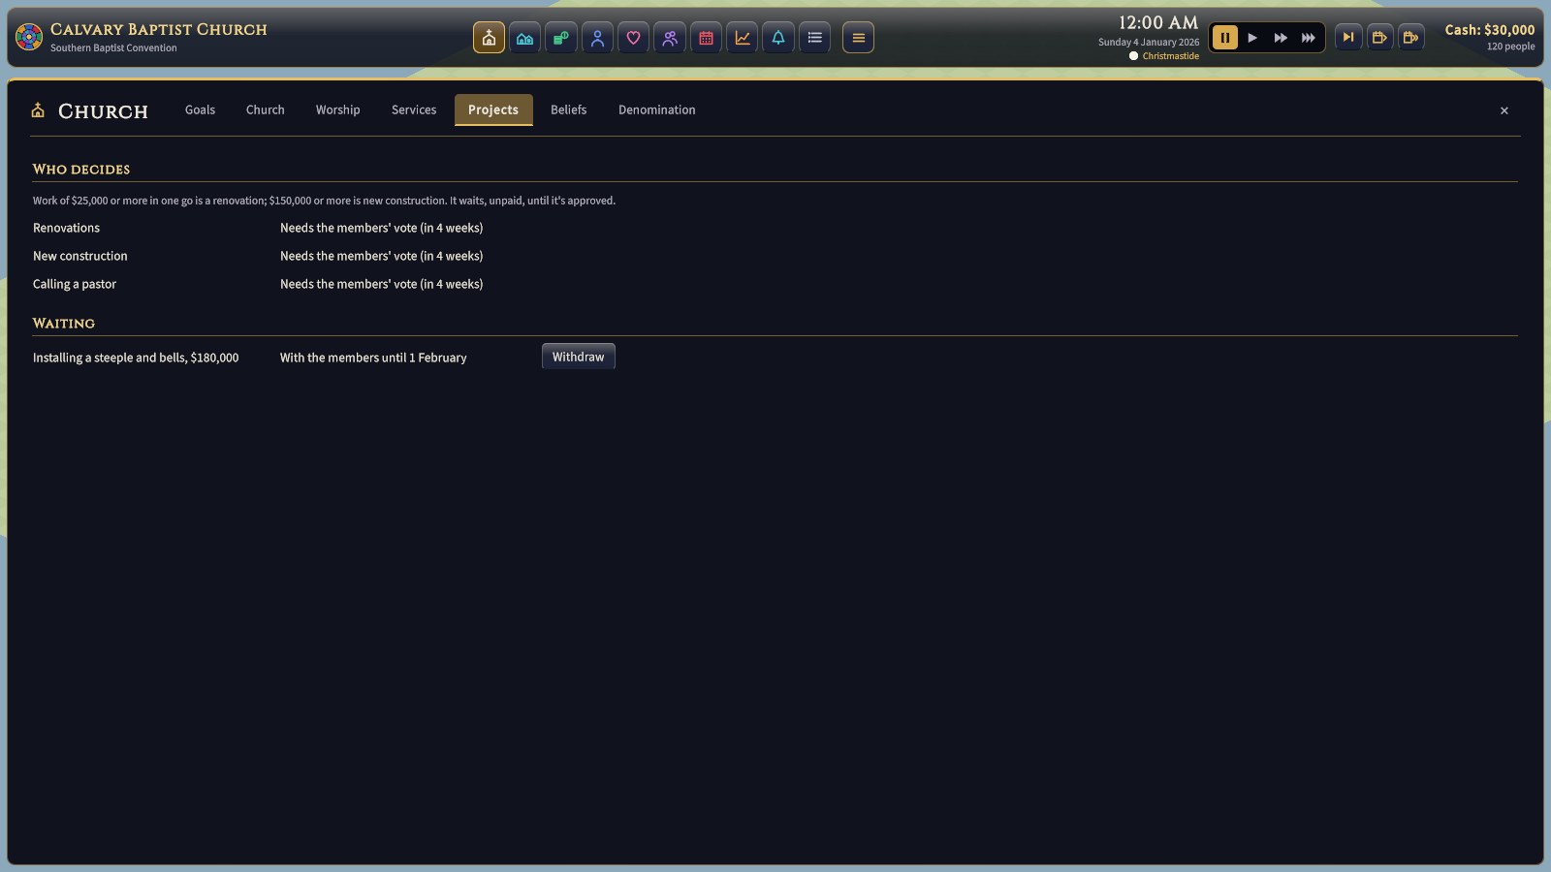Open the bell notifications icon
This screenshot has width=1551, height=872.
click(778, 38)
